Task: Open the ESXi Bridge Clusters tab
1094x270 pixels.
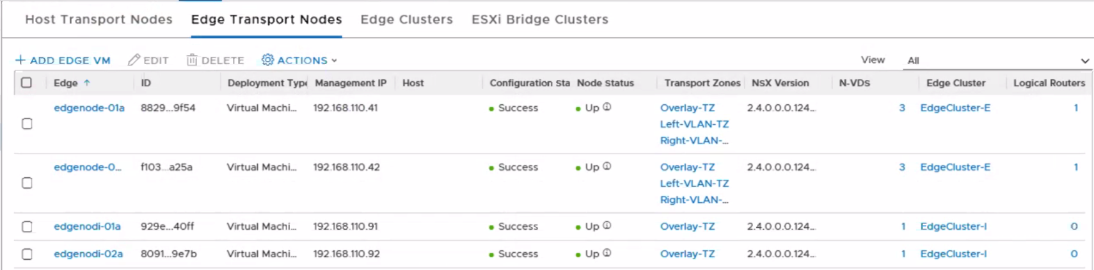Action: [539, 19]
